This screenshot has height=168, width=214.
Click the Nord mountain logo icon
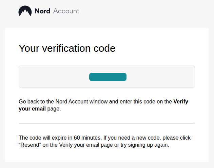pos(24,11)
